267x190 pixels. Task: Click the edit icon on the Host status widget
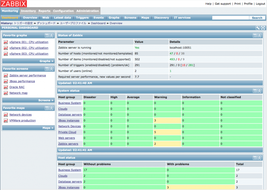point(255,158)
